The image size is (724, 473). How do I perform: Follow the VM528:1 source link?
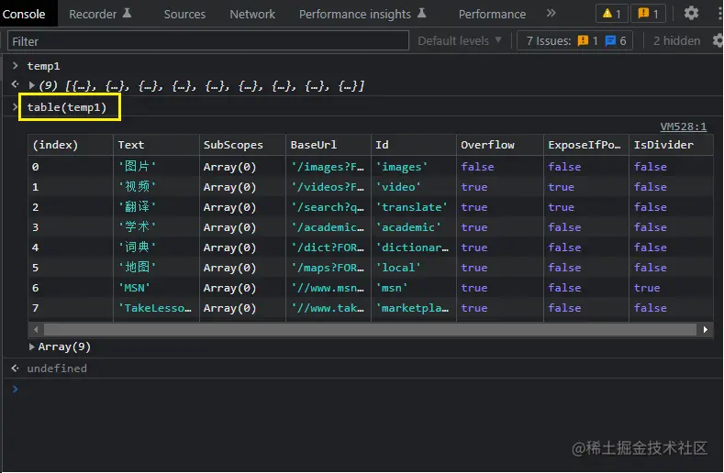coord(684,126)
